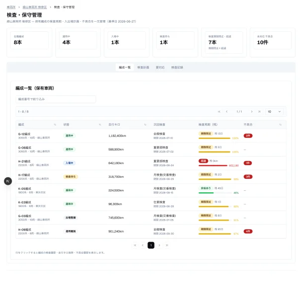
Task: Sort table by the 不具合 column
Action: pos(280,125)
